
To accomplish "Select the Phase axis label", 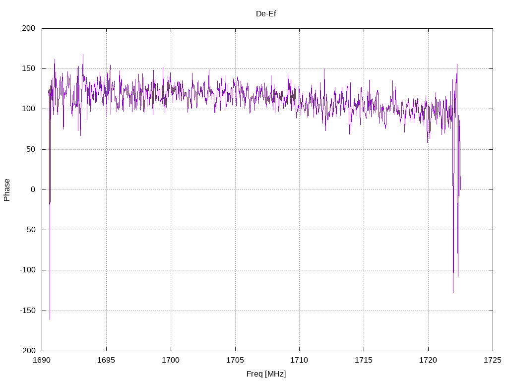I will (7, 190).
